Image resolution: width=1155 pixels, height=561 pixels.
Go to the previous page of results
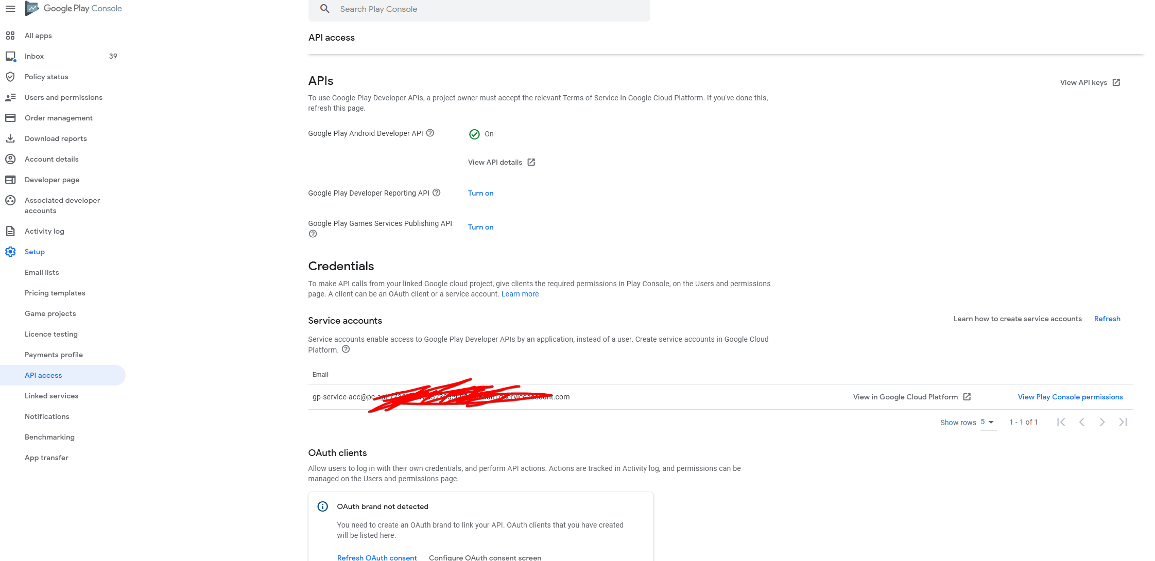[x=1082, y=422]
